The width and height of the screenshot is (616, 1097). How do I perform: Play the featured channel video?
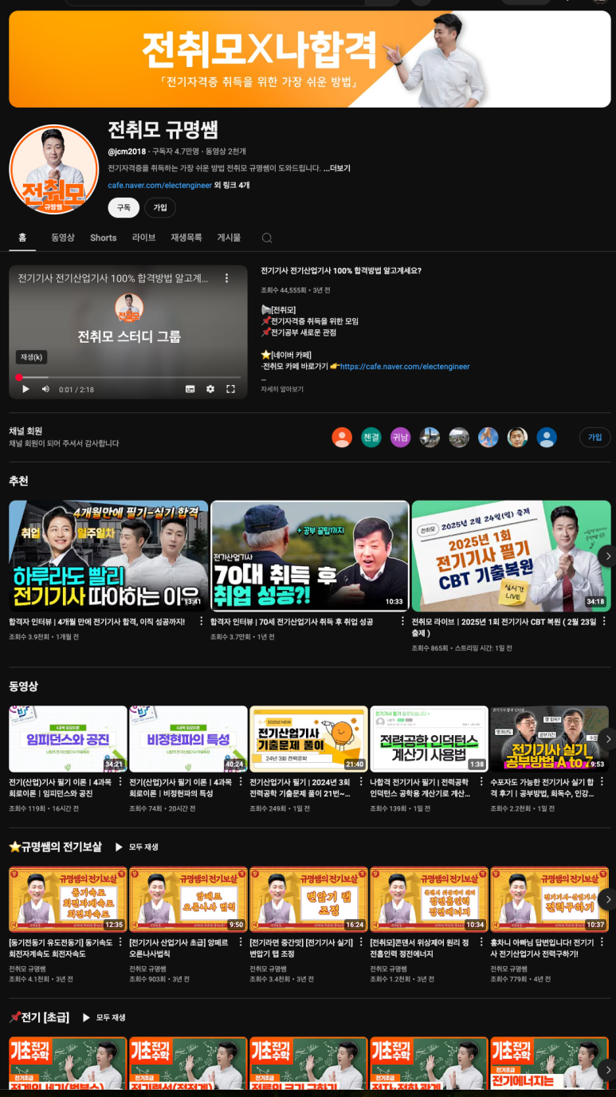26,389
